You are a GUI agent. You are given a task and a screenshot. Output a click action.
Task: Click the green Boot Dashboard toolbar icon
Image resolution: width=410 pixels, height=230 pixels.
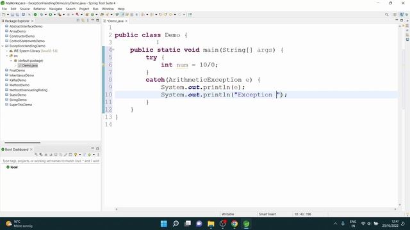35,15
